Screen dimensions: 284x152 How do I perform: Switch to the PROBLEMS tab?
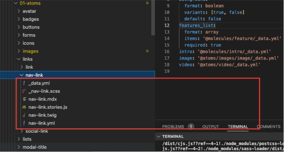coord(173,127)
